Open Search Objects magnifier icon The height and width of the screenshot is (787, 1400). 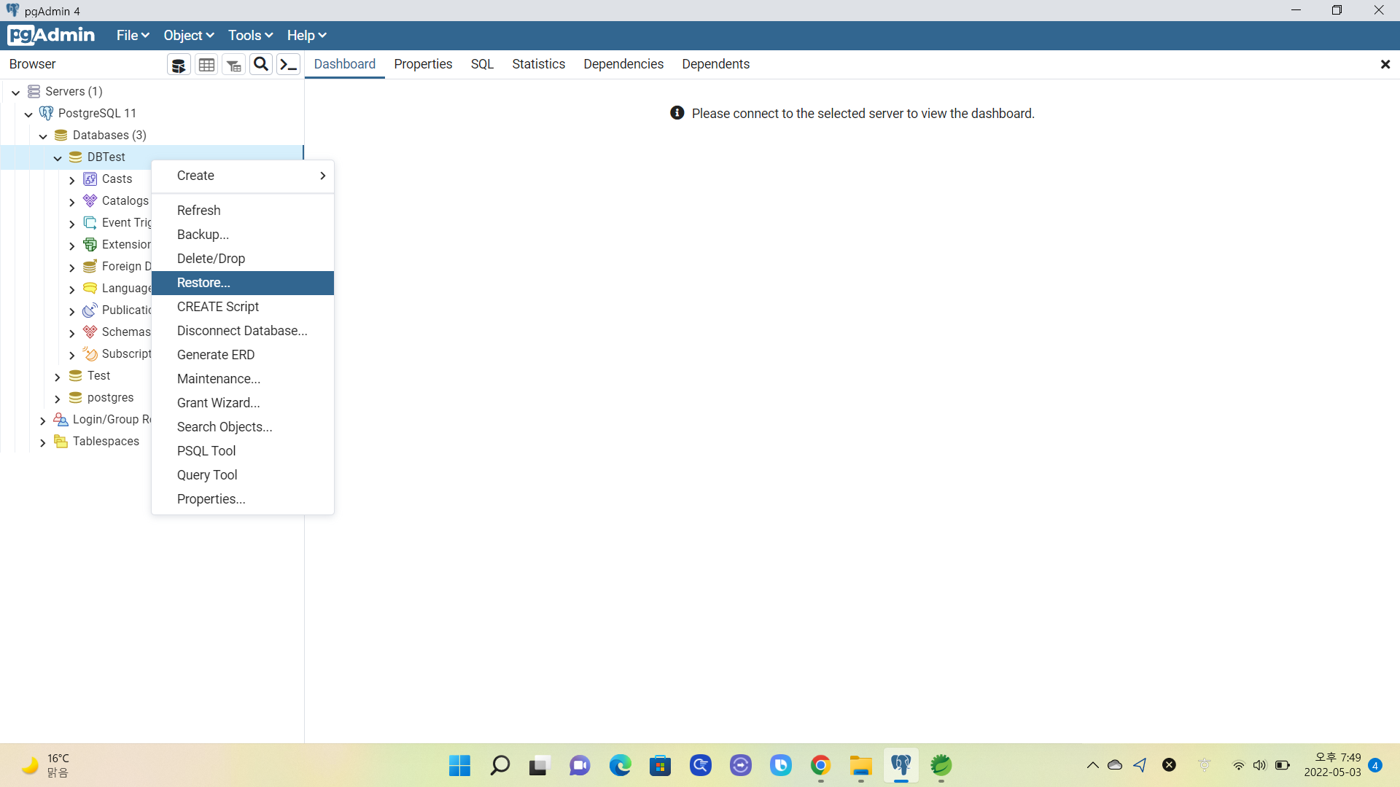(261, 64)
